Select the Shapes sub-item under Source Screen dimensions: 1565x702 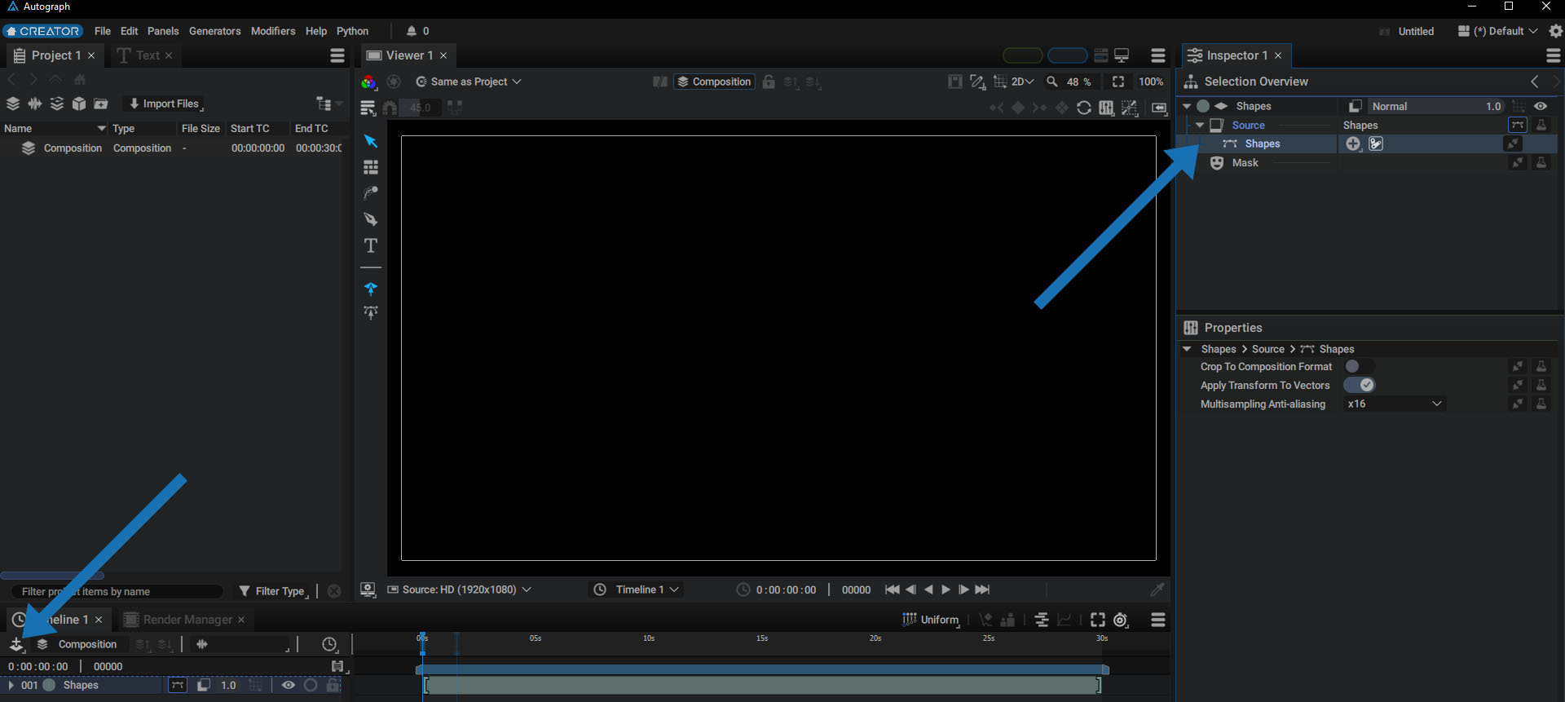1263,143
